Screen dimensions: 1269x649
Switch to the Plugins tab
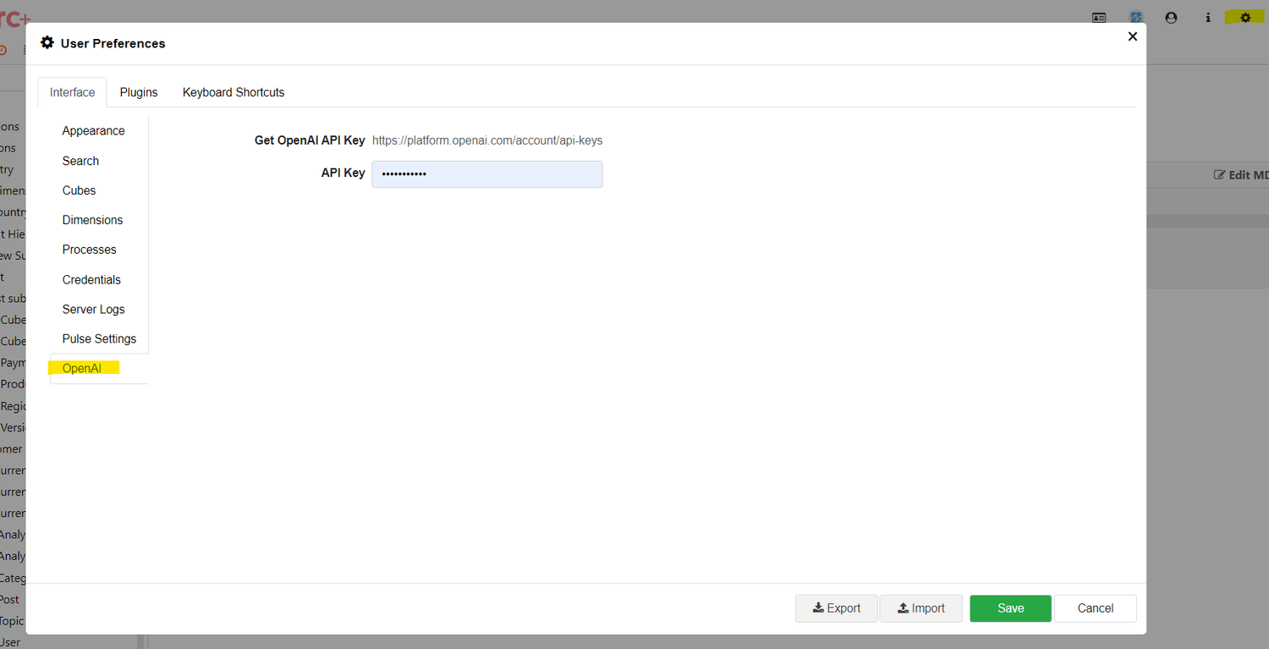tap(139, 92)
